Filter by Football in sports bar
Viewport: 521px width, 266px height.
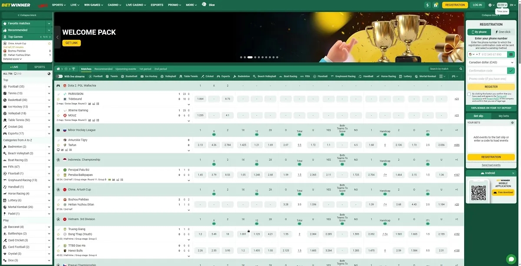(x=96, y=76)
